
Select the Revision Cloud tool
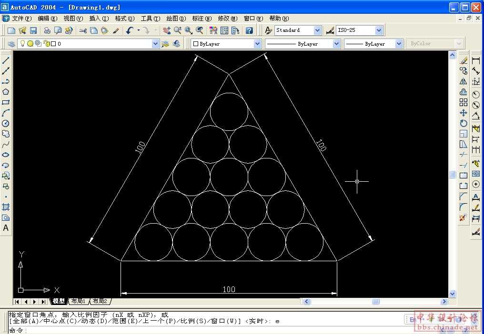(x=6, y=134)
